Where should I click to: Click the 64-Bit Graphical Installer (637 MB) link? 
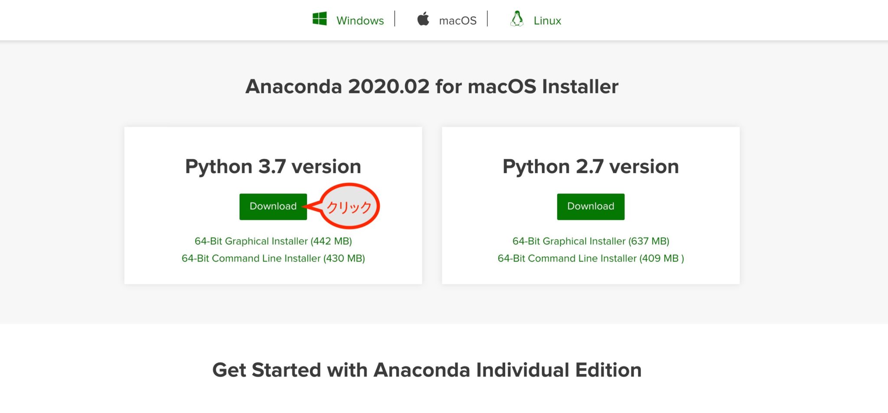point(591,241)
